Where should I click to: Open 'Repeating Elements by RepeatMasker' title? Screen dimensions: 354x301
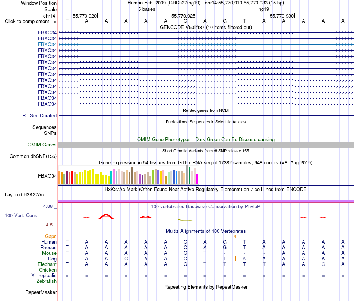tap(206, 287)
